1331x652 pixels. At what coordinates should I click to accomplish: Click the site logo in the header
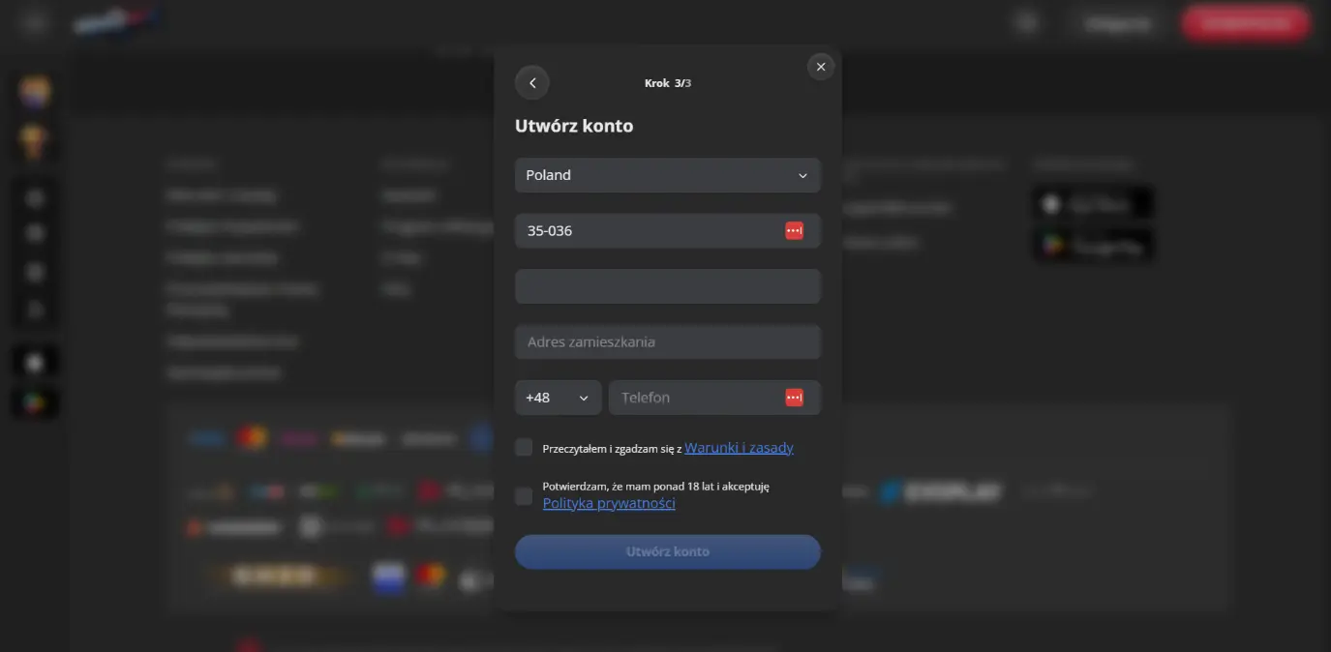point(116,21)
